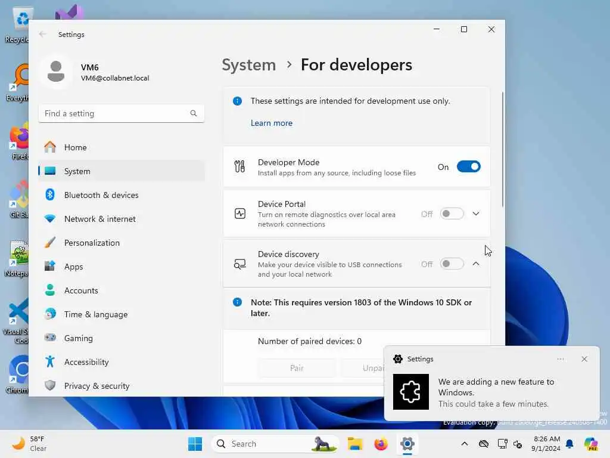Click the Device Portal diagnostics icon
The width and height of the screenshot is (610, 458).
click(x=239, y=213)
